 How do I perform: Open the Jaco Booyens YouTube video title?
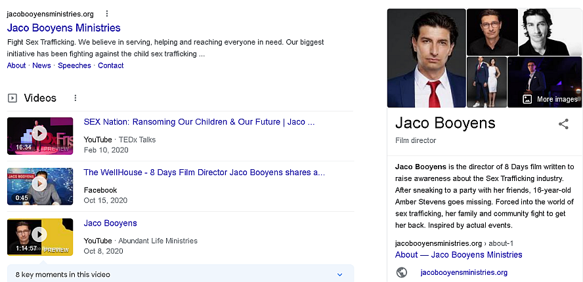pos(110,223)
